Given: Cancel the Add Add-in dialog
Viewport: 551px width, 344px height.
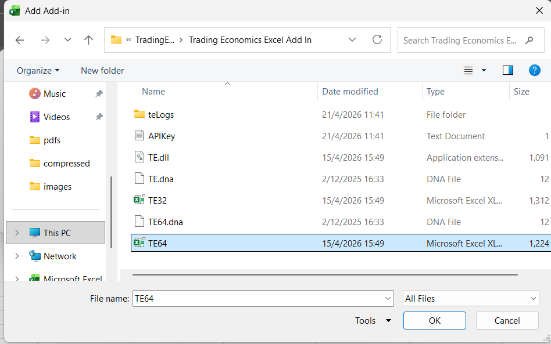Looking at the screenshot, I should tap(507, 320).
